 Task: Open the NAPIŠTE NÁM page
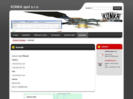point(70,35)
